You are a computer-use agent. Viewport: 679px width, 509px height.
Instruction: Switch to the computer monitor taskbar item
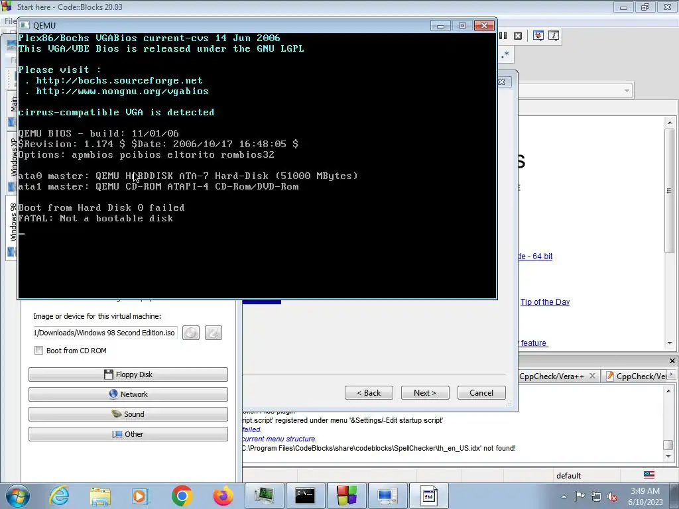click(387, 496)
